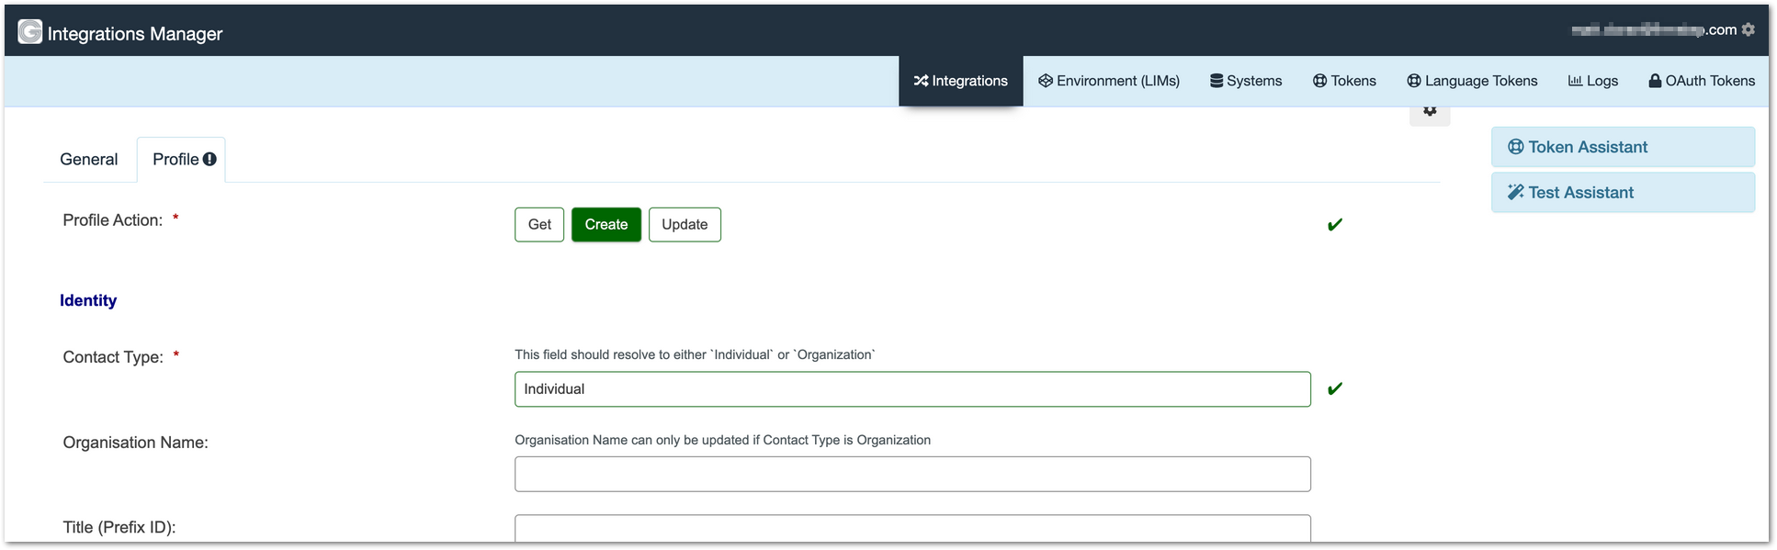View the Logs page

tap(1593, 81)
